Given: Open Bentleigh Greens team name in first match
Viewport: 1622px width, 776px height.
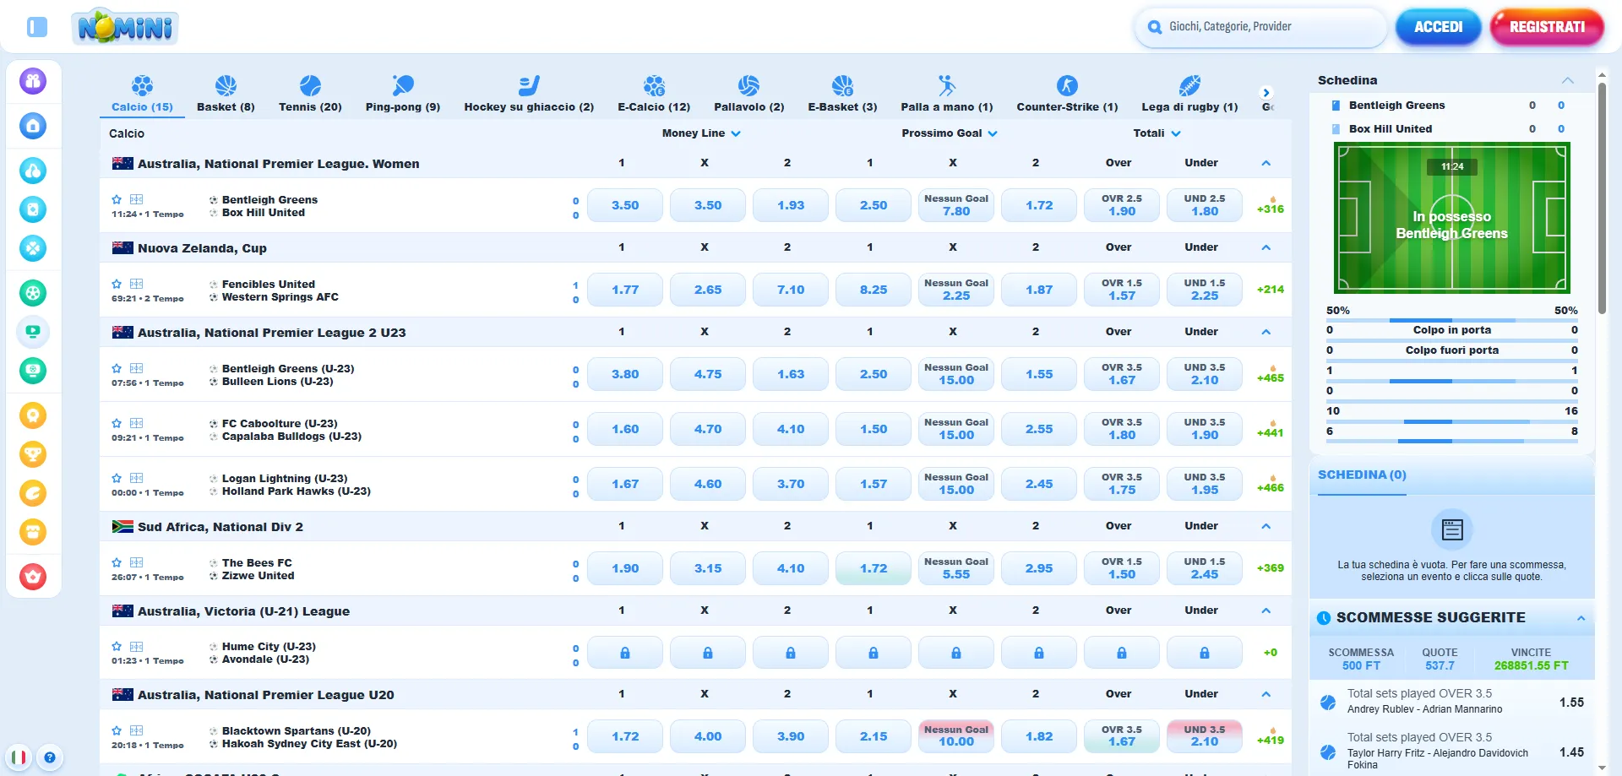Looking at the screenshot, I should [269, 200].
